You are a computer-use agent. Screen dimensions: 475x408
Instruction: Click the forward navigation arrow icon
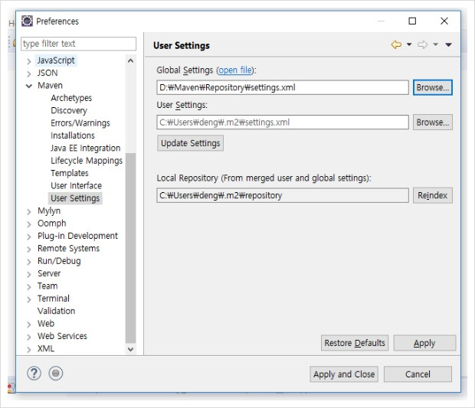click(x=423, y=45)
